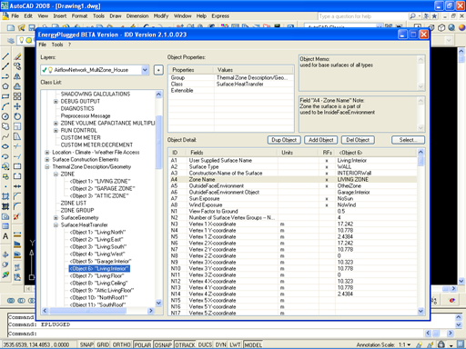Toggle POLAR tracking in status bar
466x349 pixels.
coord(143,344)
